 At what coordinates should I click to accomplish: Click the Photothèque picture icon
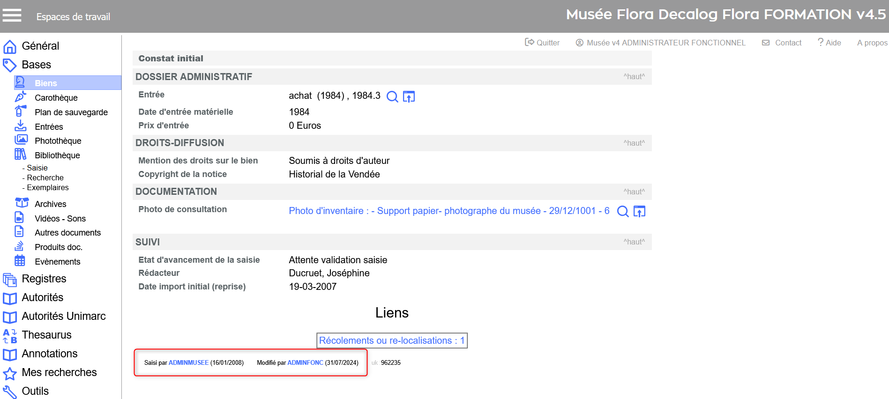click(21, 140)
